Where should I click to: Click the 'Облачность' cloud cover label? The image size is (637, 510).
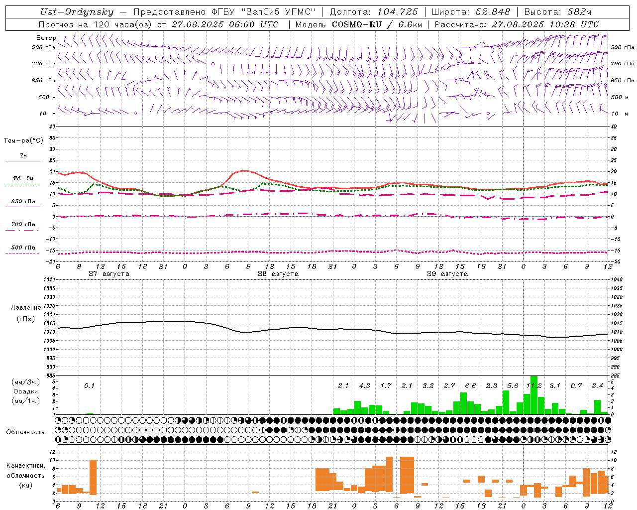(x=25, y=432)
